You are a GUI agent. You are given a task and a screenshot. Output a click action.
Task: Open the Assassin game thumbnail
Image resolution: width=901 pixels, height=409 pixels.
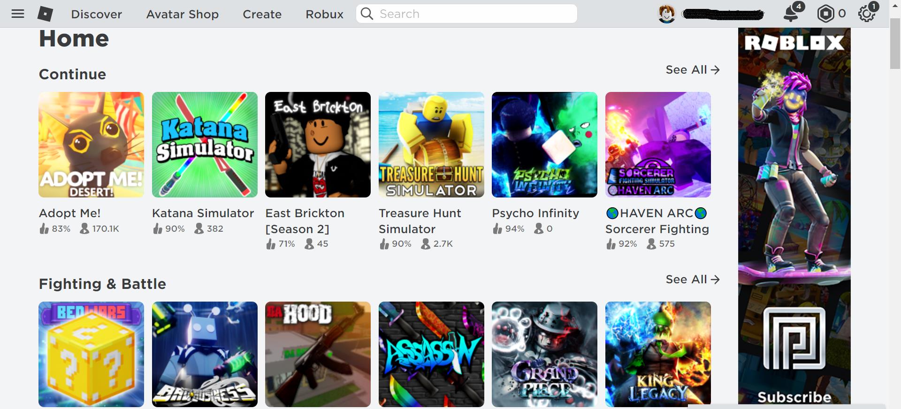click(431, 354)
